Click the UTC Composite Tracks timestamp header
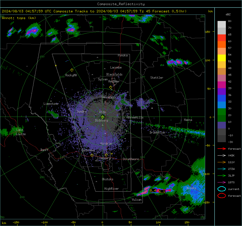The width and height of the screenshot is (242, 226). (94, 11)
